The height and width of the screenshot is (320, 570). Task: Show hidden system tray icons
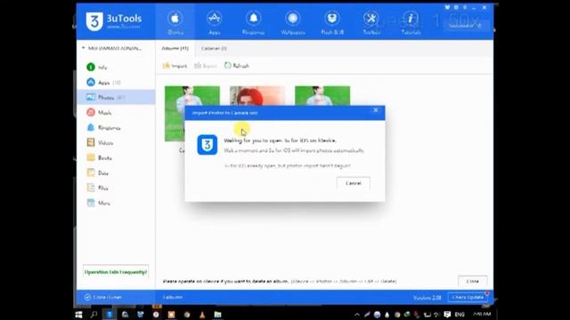[x=356, y=315]
